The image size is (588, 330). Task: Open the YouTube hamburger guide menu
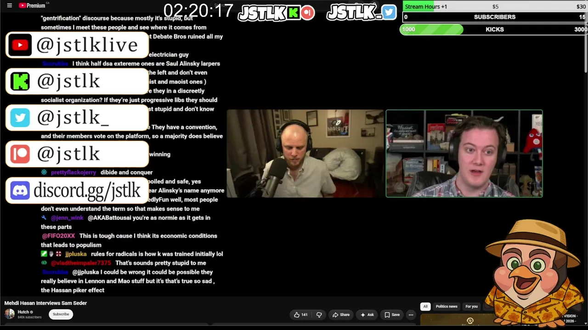coord(9,5)
